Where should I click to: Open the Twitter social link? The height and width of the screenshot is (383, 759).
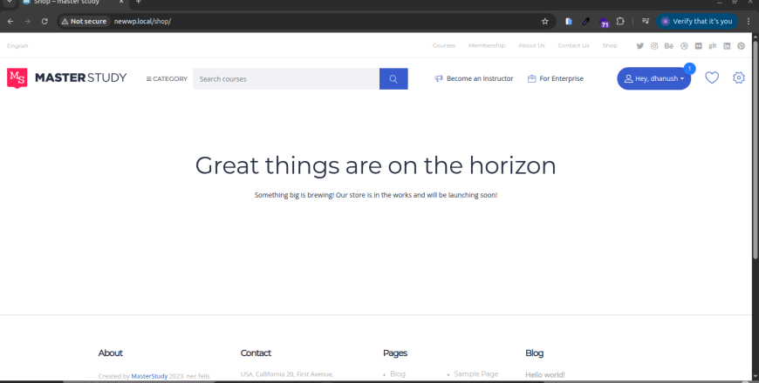[640, 46]
